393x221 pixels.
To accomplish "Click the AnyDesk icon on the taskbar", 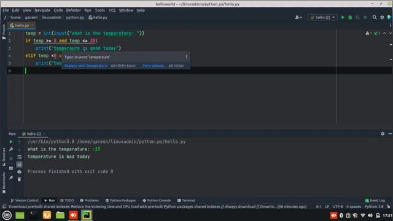I will tap(74, 215).
